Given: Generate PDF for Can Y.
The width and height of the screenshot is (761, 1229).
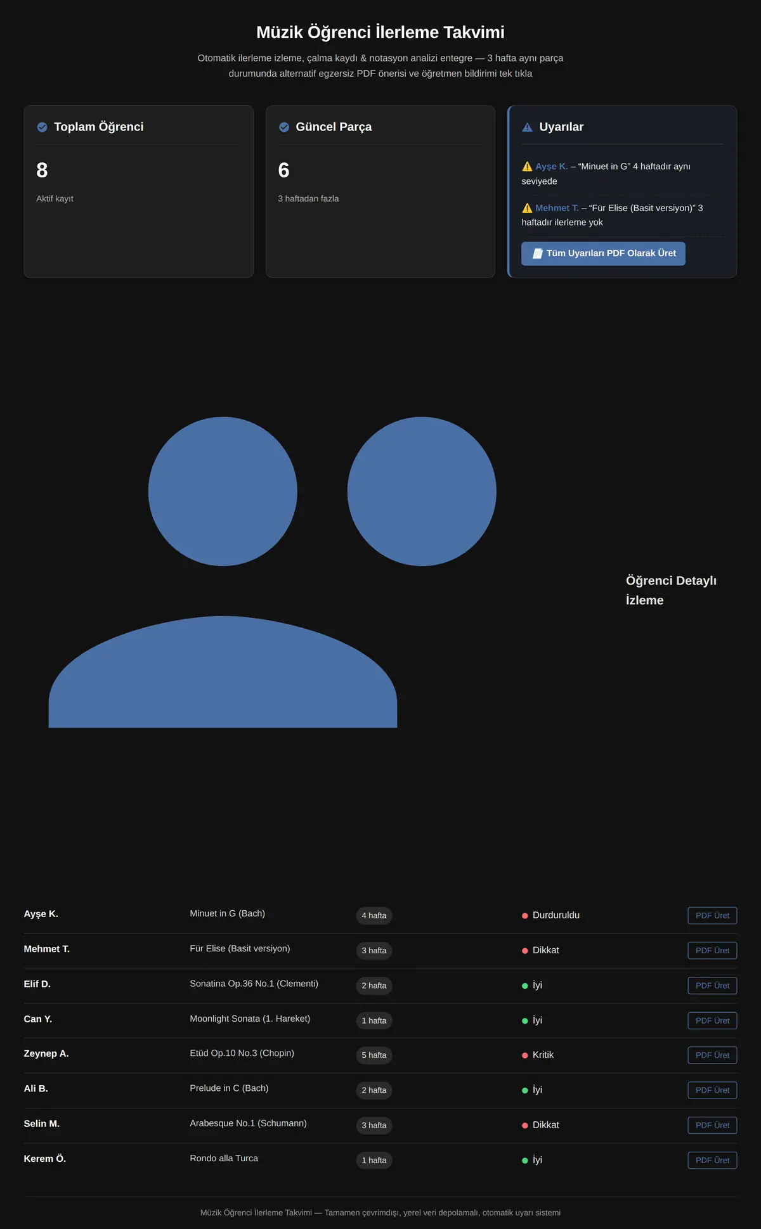Looking at the screenshot, I should (712, 1020).
